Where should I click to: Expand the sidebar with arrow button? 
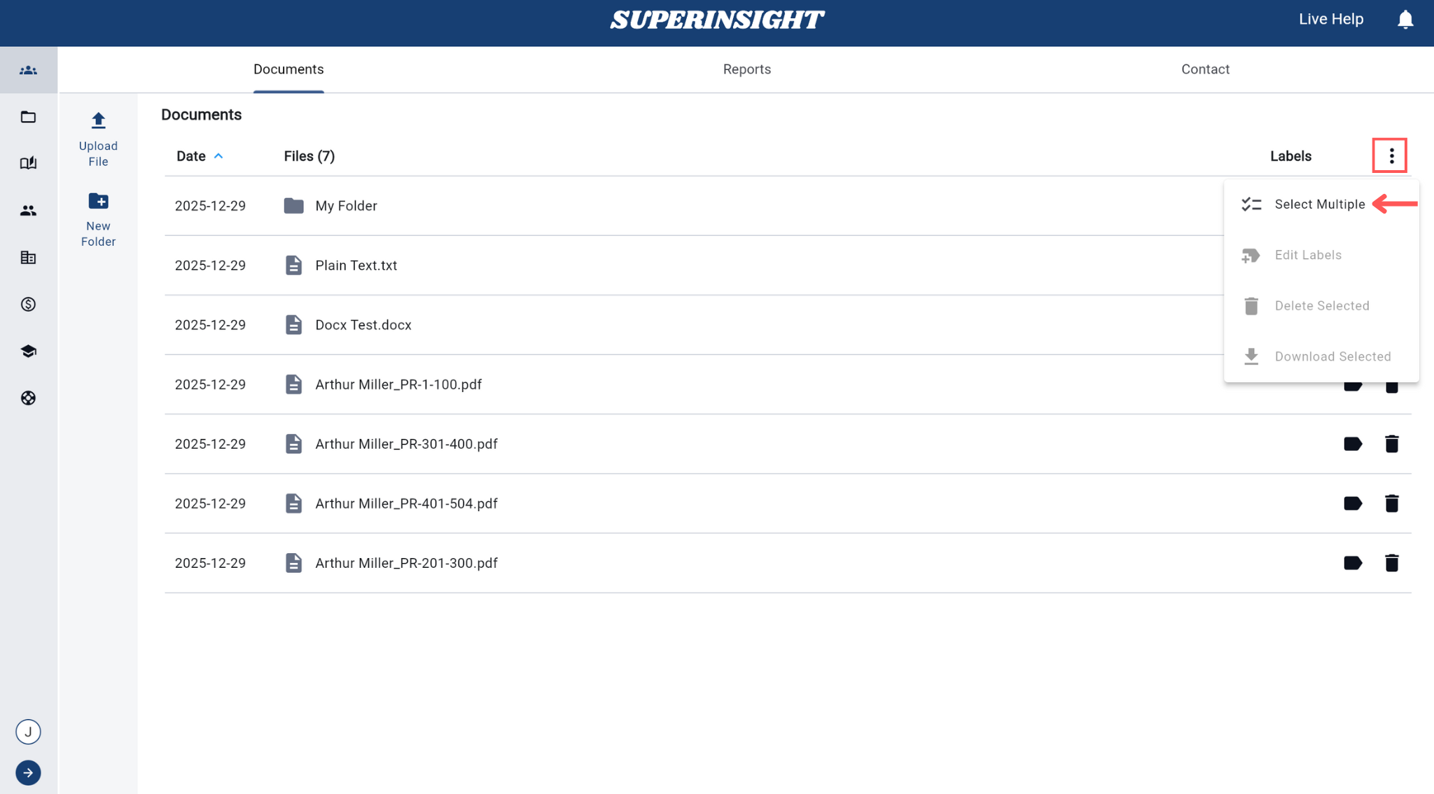point(28,773)
